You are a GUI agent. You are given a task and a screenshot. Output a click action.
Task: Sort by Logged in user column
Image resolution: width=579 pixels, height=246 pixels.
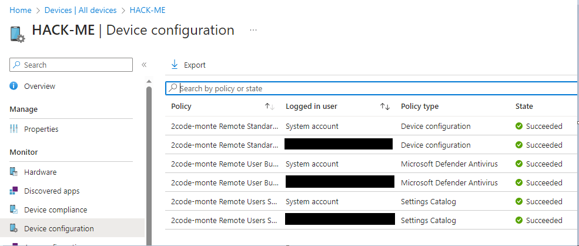(385, 107)
